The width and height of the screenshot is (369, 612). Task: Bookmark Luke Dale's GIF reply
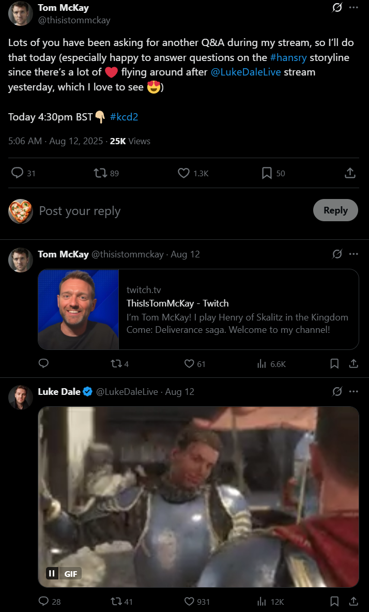pyautogui.click(x=334, y=601)
